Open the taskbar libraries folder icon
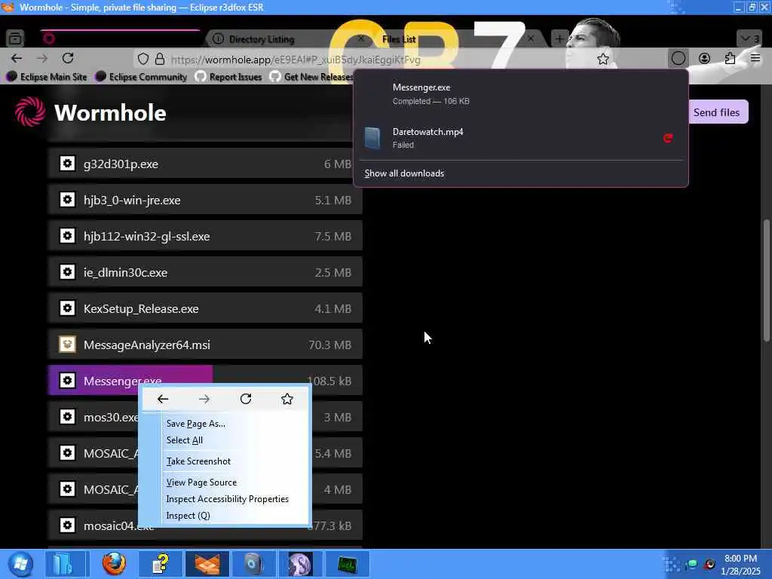The height and width of the screenshot is (579, 772). coord(65,564)
